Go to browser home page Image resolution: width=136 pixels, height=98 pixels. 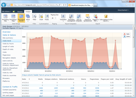(126, 5)
